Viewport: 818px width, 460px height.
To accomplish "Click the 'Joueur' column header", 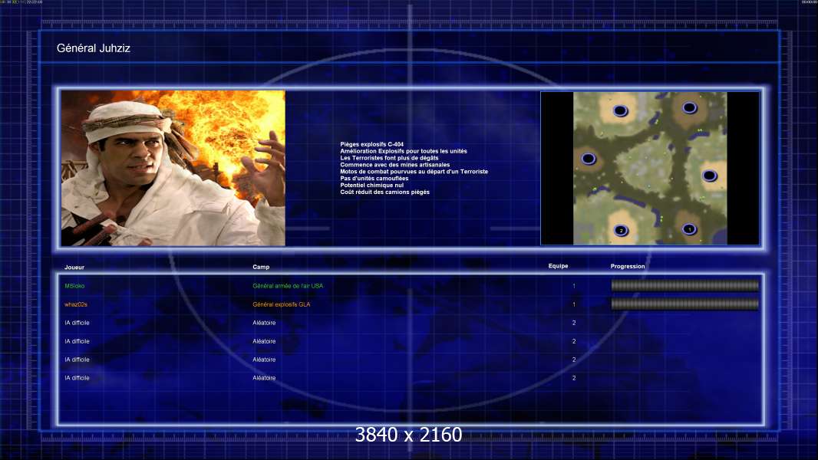I will pyautogui.click(x=74, y=268).
